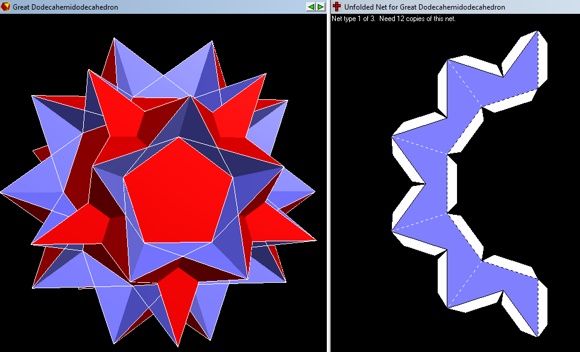The height and width of the screenshot is (352, 580).
Task: Click the central red pentagon face of model
Action: point(178,196)
